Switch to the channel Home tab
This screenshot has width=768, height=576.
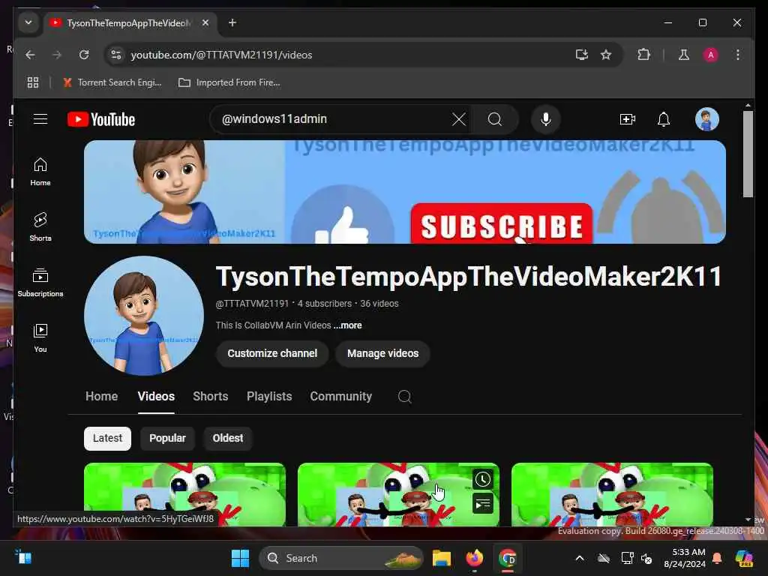tap(101, 396)
